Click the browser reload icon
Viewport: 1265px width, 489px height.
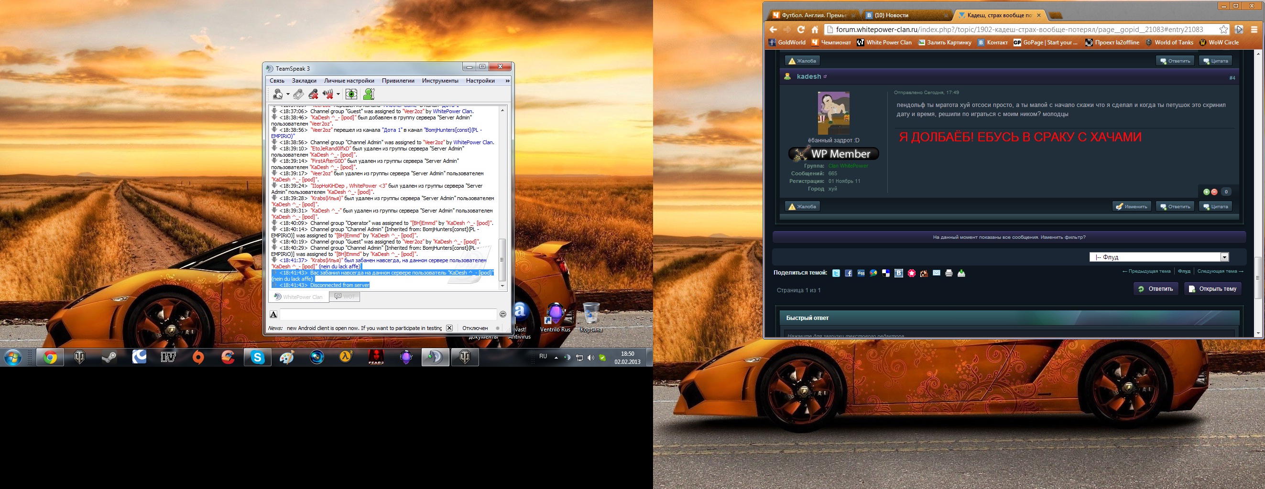click(801, 30)
